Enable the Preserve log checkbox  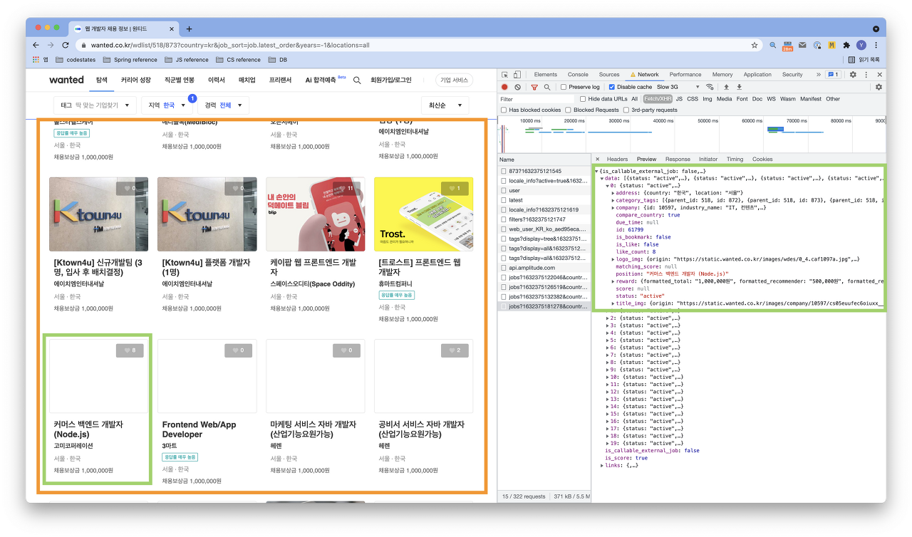click(x=564, y=87)
